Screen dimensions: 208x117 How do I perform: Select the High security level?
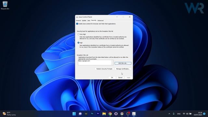tap(78, 43)
